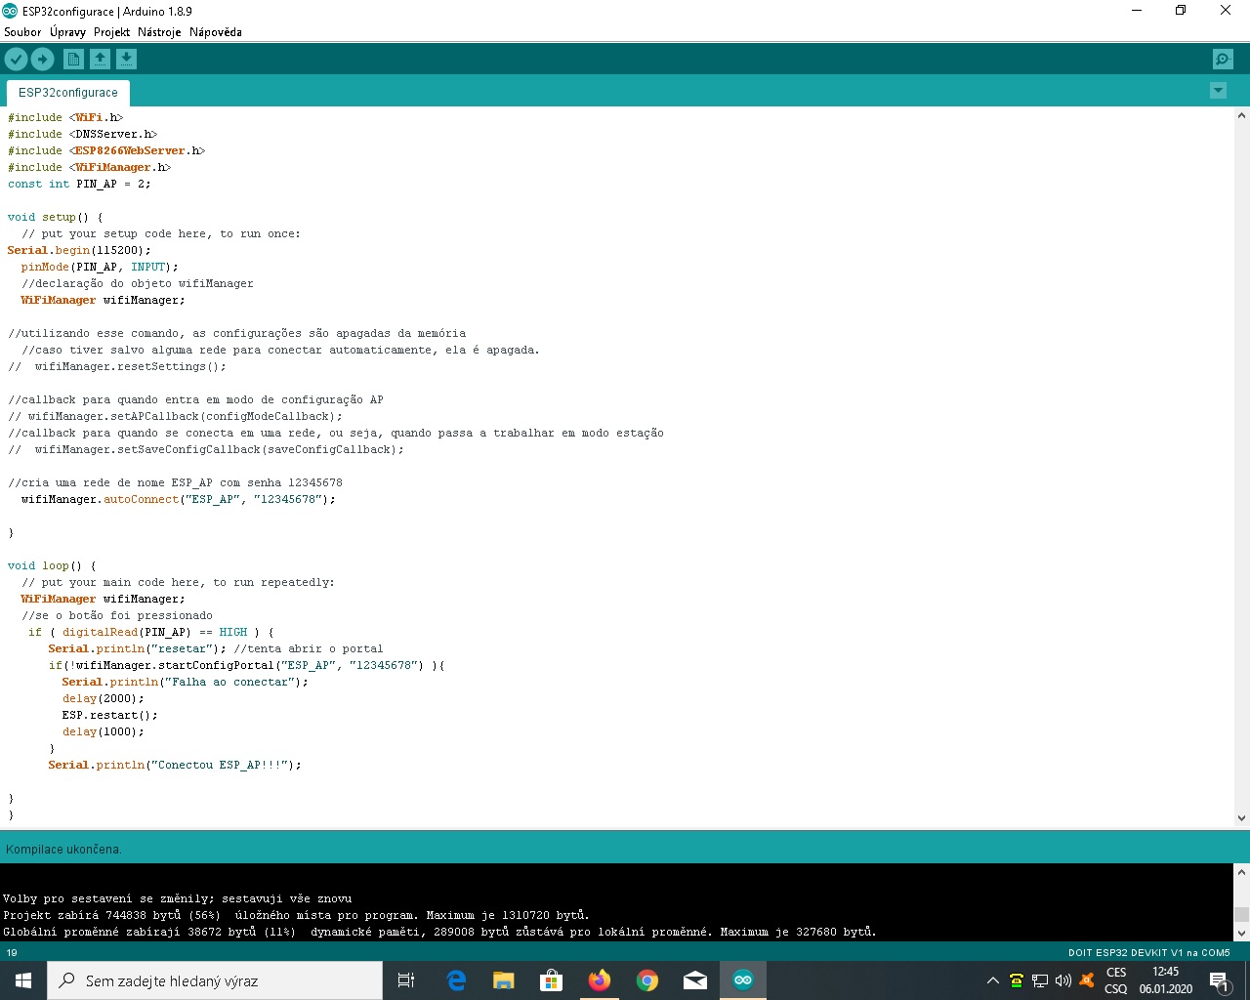Click the Upload arrow icon

[42, 60]
